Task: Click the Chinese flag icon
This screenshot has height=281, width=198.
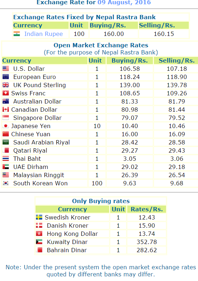Action: pyautogui.click(x=6, y=134)
